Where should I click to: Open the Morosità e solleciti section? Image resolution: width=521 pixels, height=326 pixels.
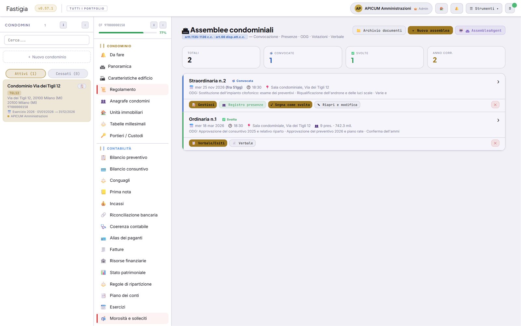(133, 319)
